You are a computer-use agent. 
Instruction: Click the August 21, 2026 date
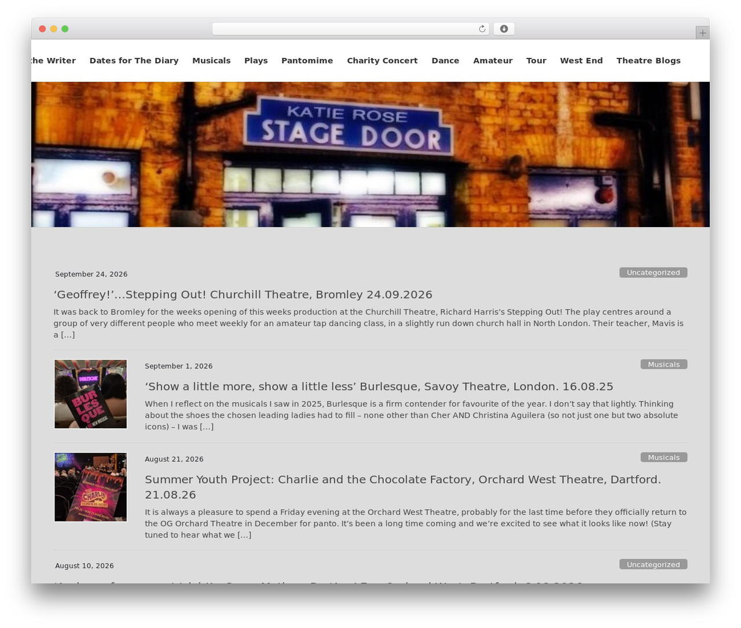(x=174, y=459)
